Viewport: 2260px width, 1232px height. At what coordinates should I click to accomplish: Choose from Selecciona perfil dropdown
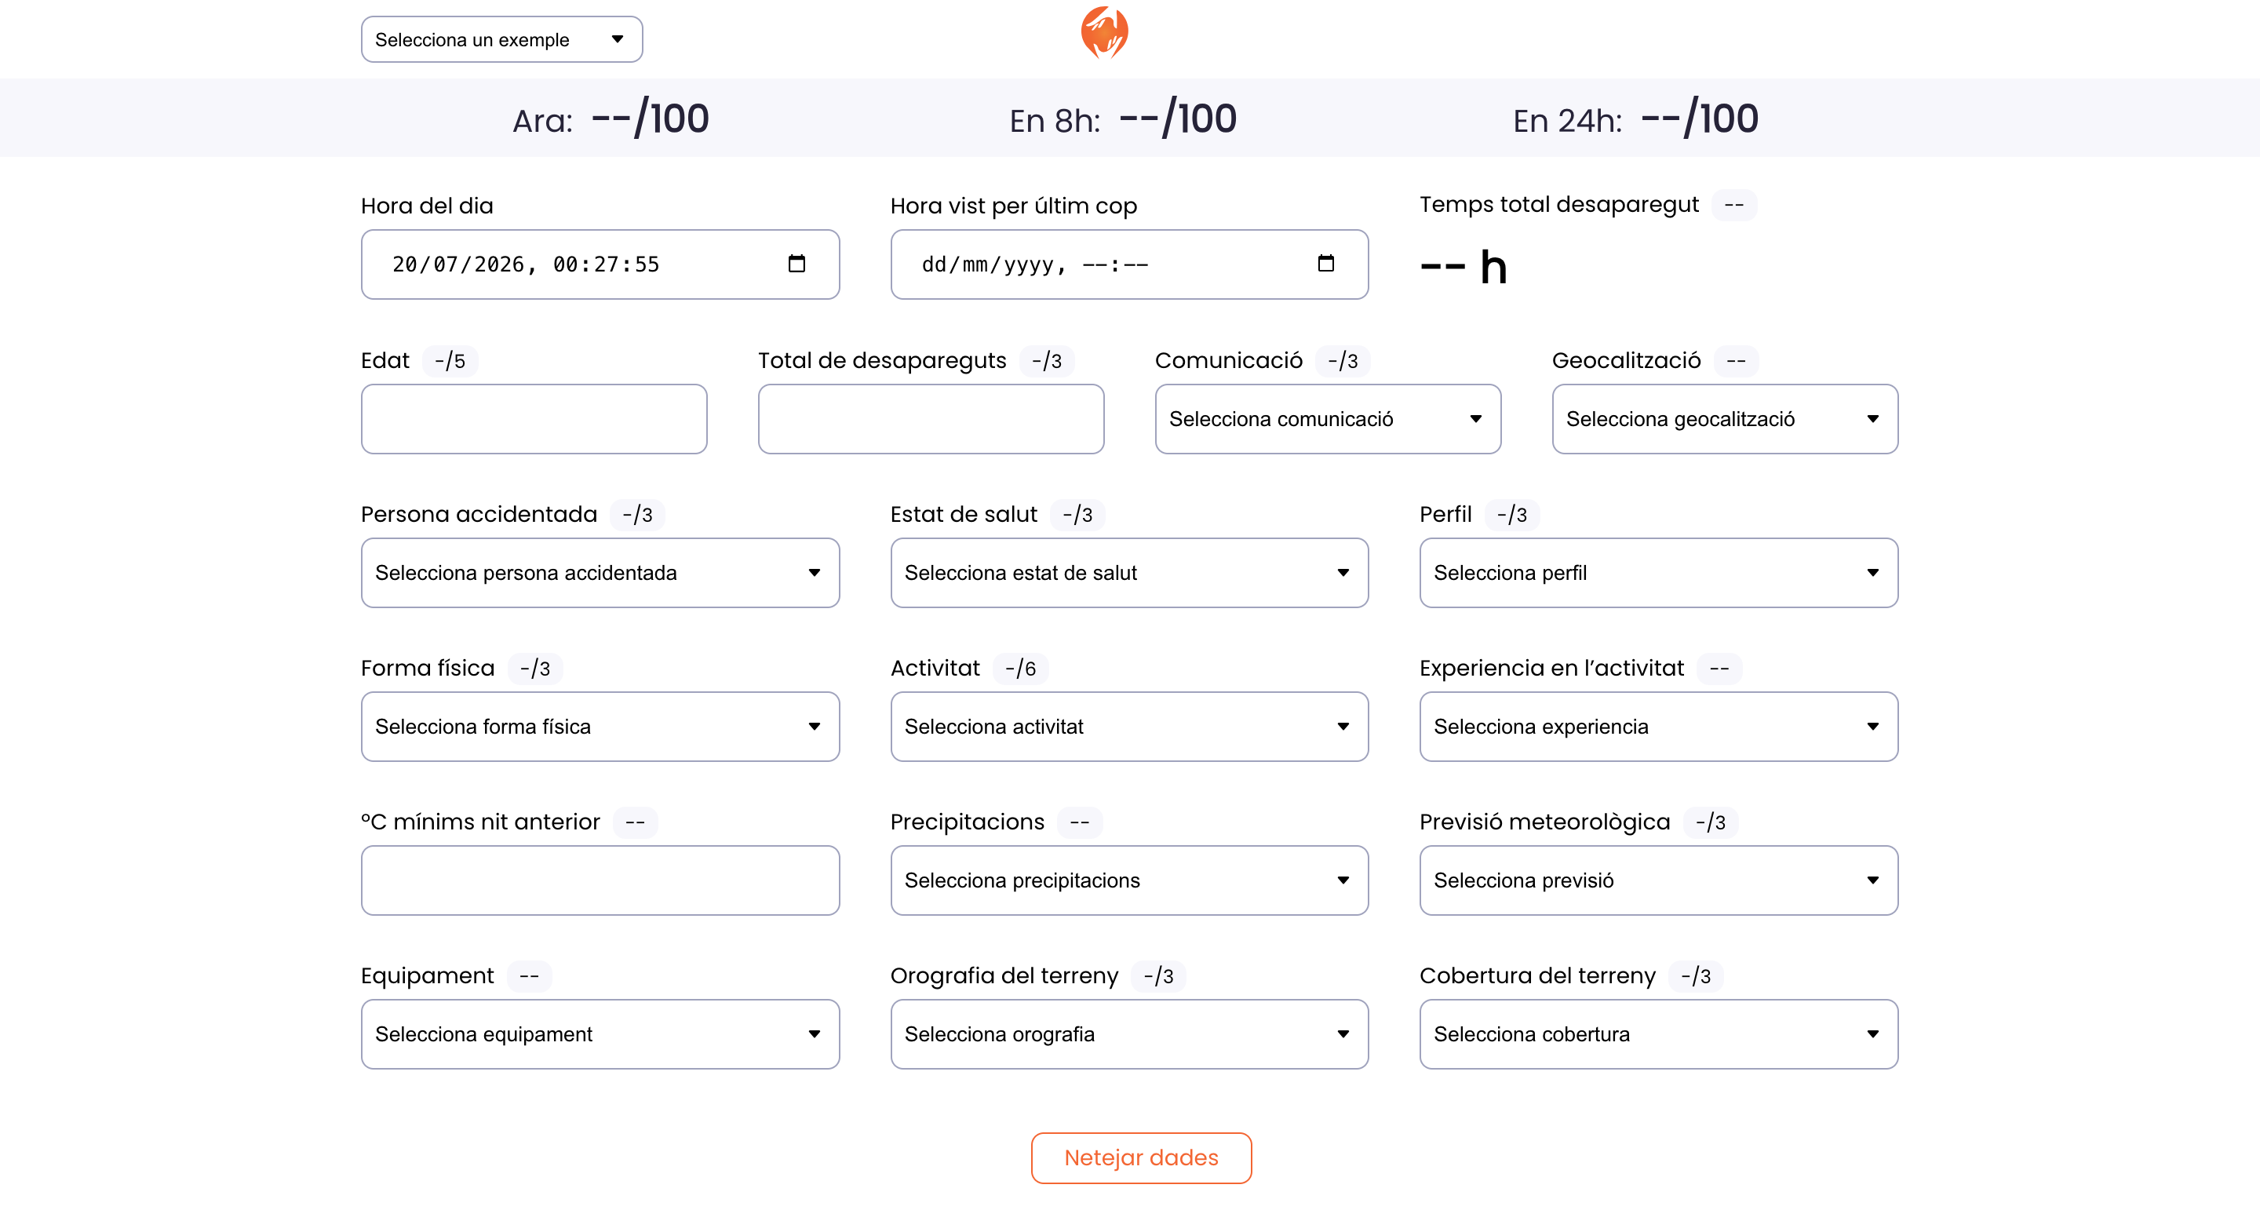pos(1658,572)
